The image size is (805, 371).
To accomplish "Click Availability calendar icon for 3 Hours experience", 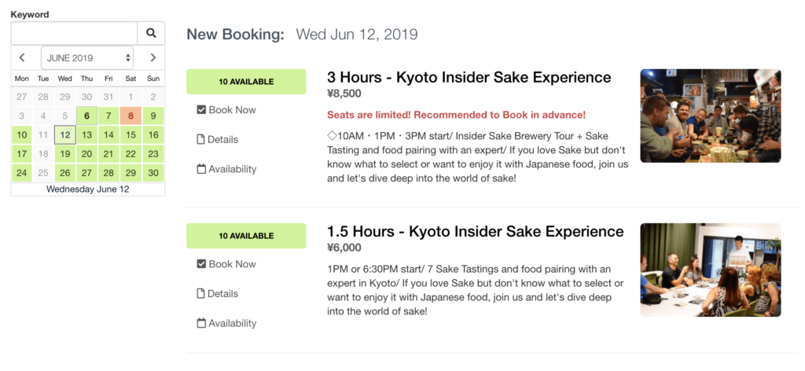I will [x=201, y=169].
